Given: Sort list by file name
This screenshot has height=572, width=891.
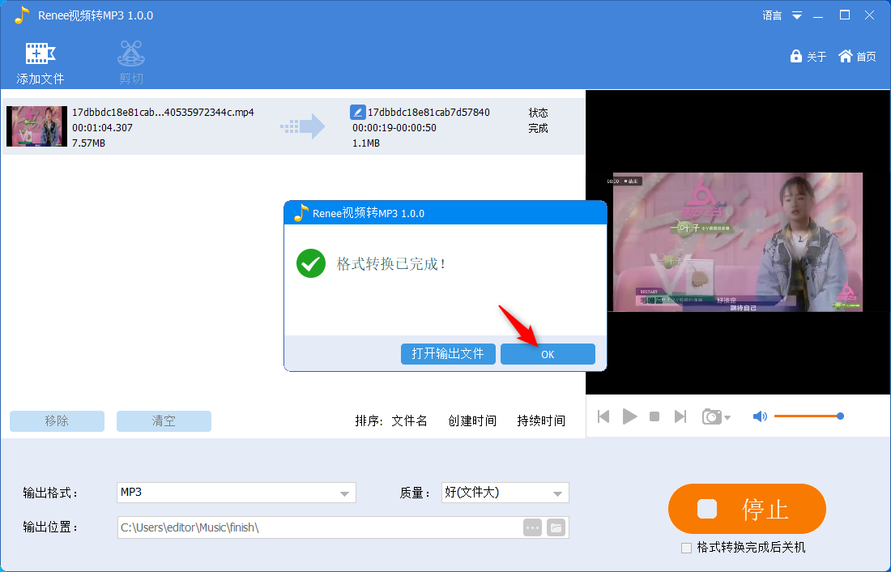Looking at the screenshot, I should [x=409, y=420].
